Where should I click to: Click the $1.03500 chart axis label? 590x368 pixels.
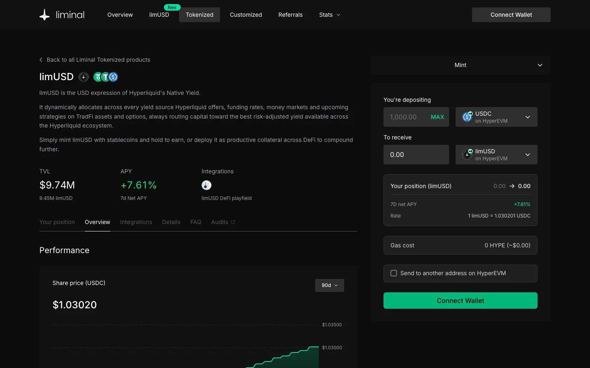click(x=332, y=325)
